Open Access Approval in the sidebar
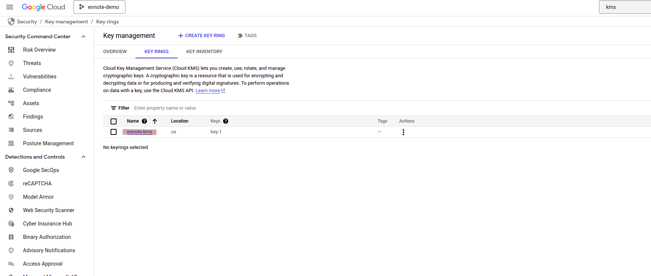The height and width of the screenshot is (276, 651). tap(43, 264)
